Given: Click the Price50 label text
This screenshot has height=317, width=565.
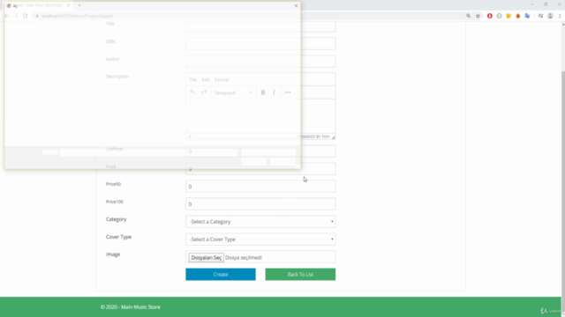Looking at the screenshot, I should click(x=113, y=184).
